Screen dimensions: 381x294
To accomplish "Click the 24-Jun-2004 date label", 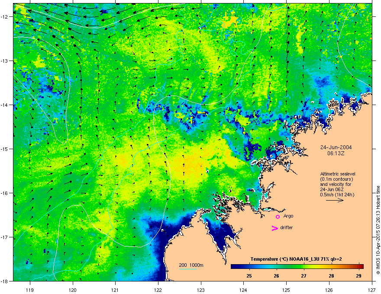I will 336,147.
